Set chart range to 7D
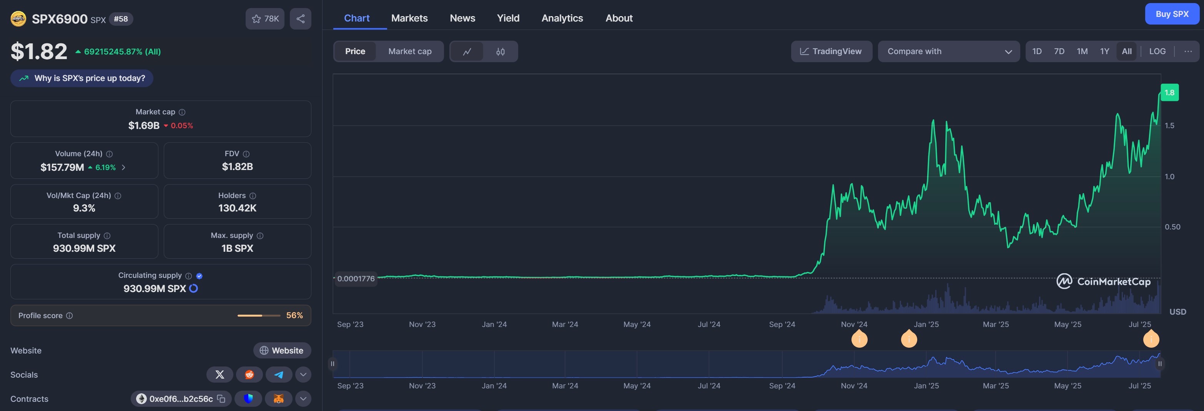Viewport: 1204px width, 411px height. 1059,51
